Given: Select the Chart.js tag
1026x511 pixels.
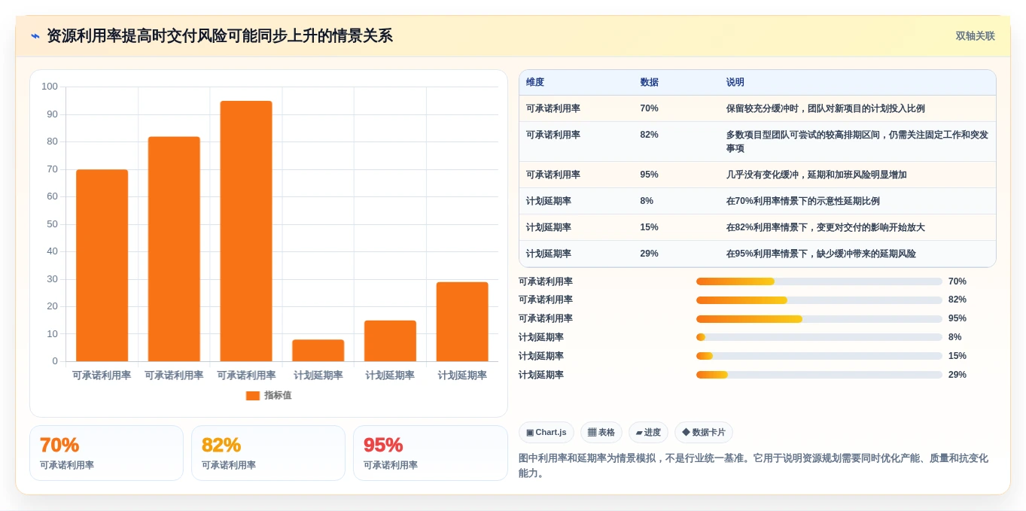Looking at the screenshot, I should tap(546, 432).
